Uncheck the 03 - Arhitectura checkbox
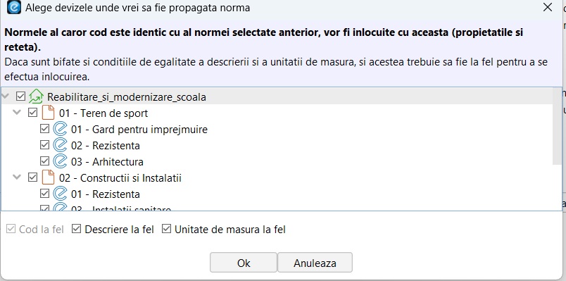 click(44, 161)
